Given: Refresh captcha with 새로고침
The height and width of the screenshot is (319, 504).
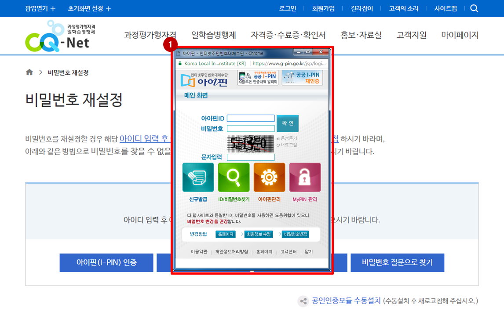Looking at the screenshot, I should 287,145.
